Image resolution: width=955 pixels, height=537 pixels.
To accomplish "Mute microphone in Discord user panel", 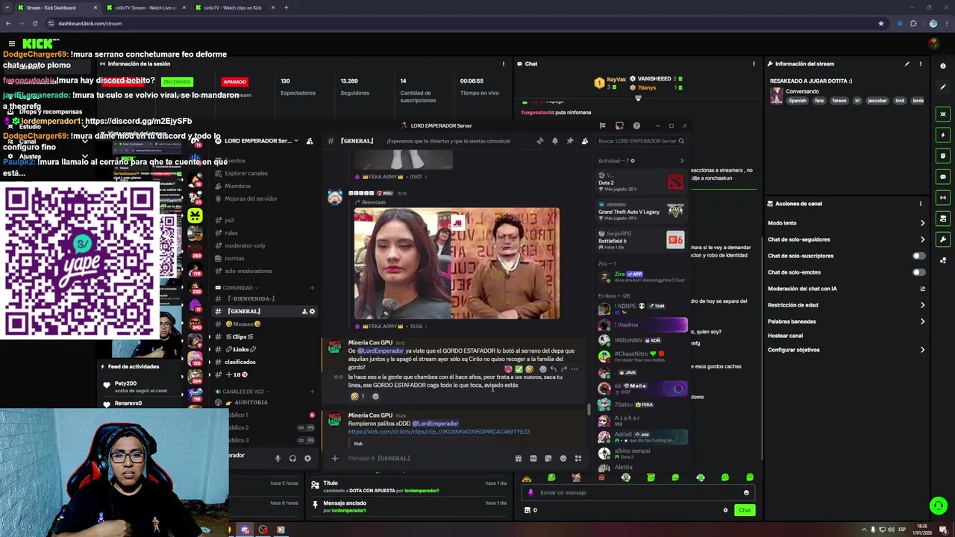I will pos(278,459).
